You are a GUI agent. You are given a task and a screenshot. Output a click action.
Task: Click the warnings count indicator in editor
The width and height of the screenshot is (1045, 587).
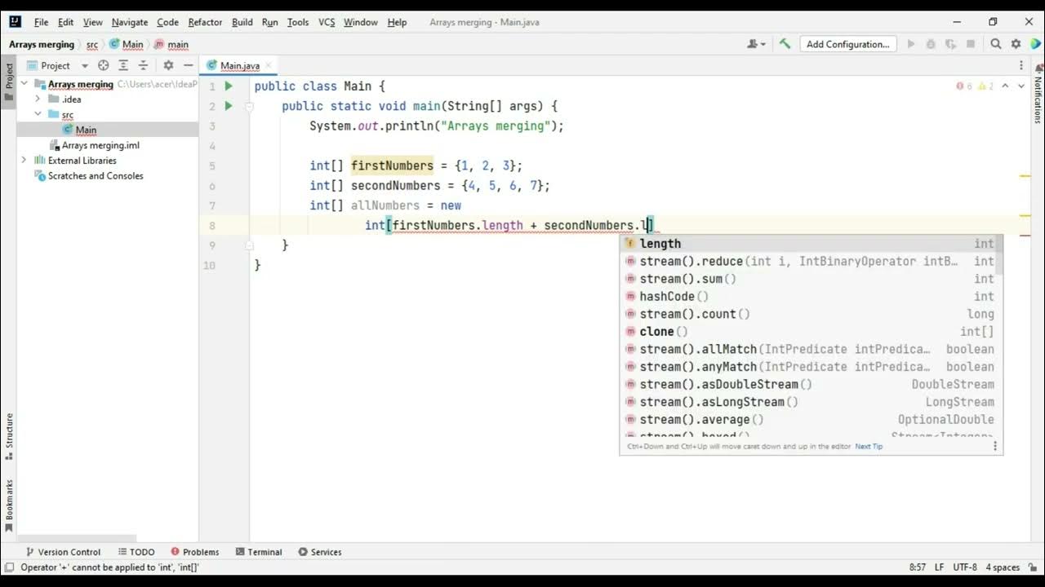click(x=985, y=86)
